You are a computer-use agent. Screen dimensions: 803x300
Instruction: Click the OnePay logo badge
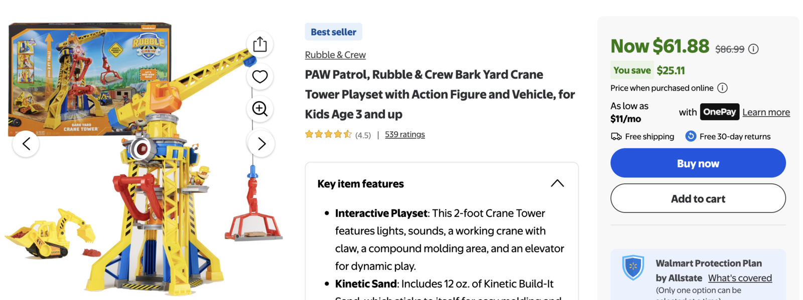(x=719, y=112)
